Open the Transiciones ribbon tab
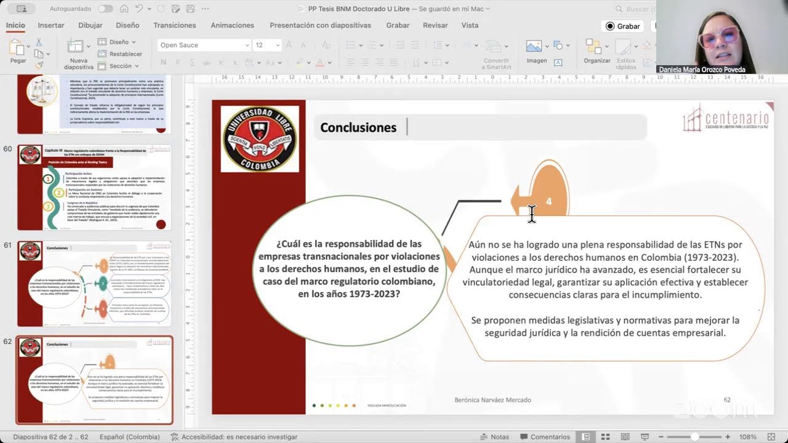 pyautogui.click(x=175, y=25)
